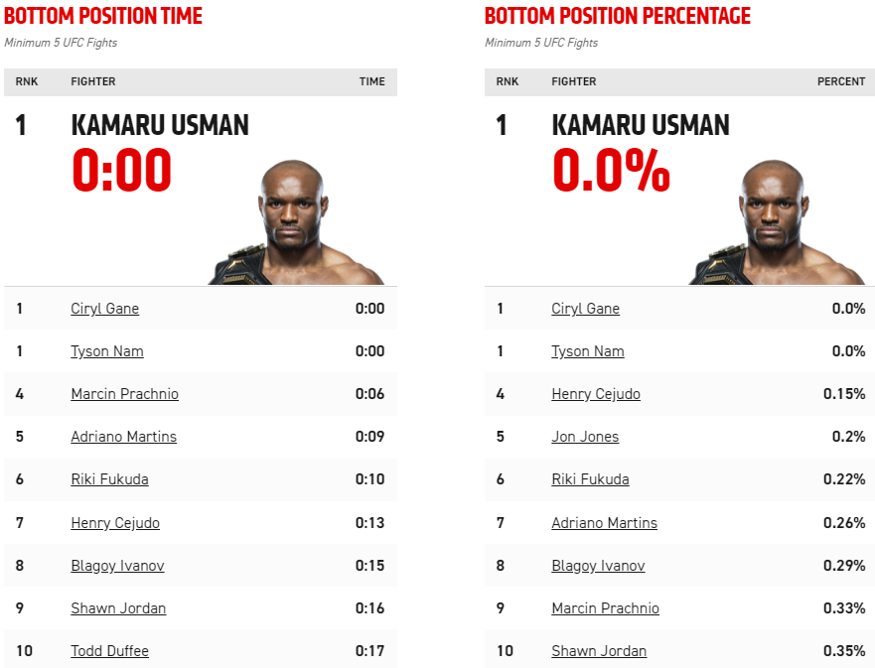
Task: Select Riki Fukuda with 0.22% percentage
Action: [x=590, y=479]
